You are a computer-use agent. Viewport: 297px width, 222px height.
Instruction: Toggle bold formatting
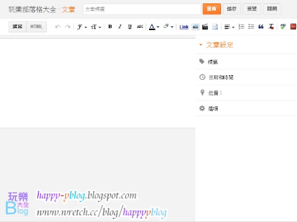[x=110, y=27]
